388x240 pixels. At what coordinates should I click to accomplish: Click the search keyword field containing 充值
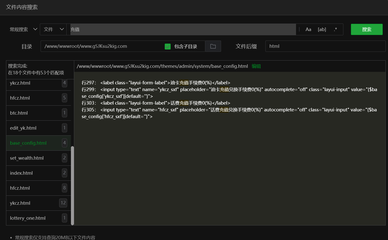[x=182, y=30]
